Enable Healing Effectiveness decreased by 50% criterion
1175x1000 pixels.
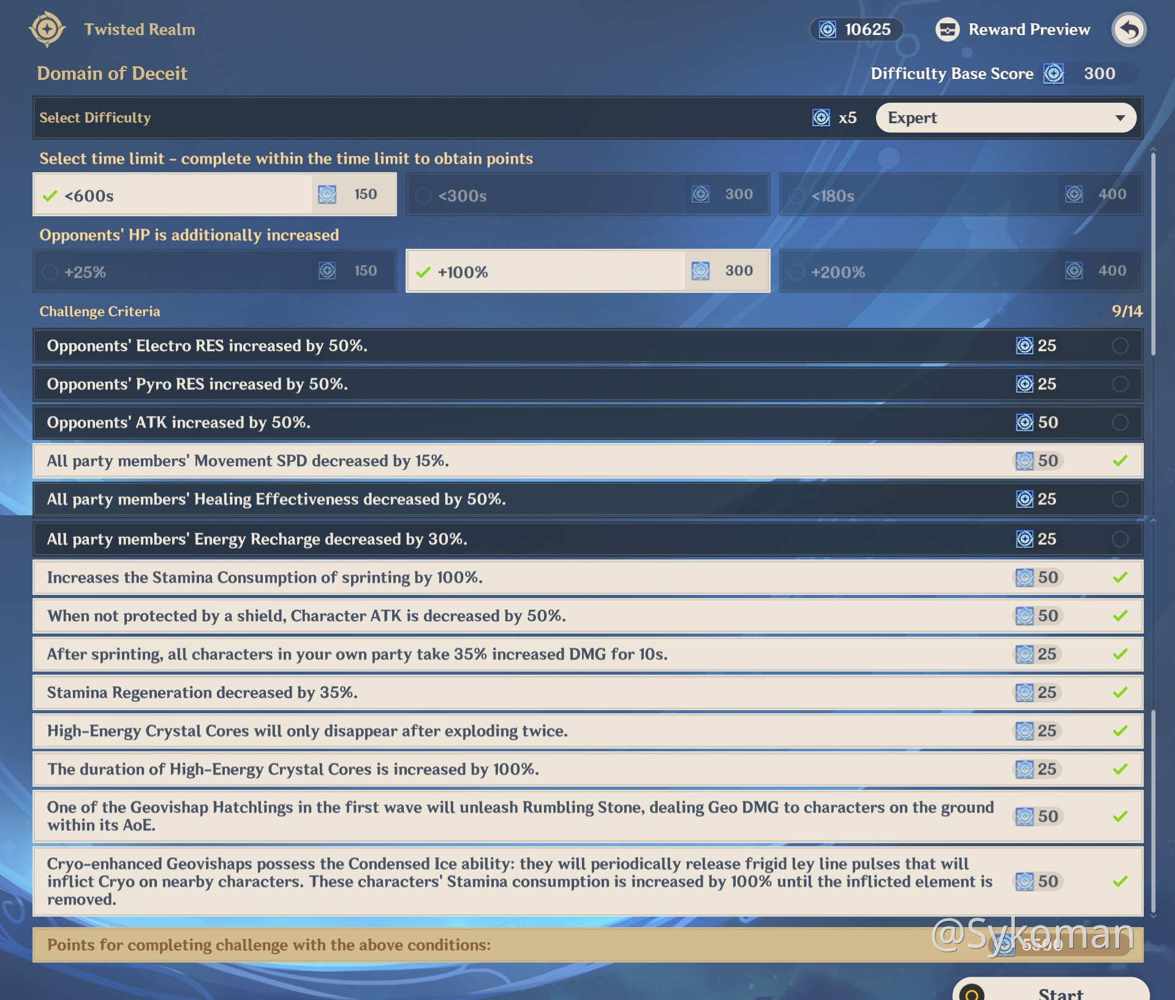point(1120,499)
